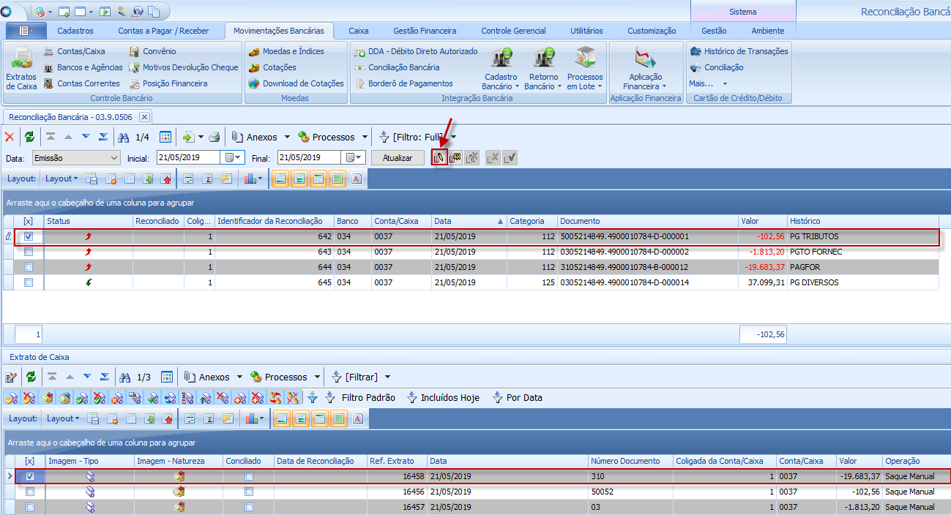Apply Filtro Padrão filter
The height and width of the screenshot is (515, 951).
(x=360, y=398)
